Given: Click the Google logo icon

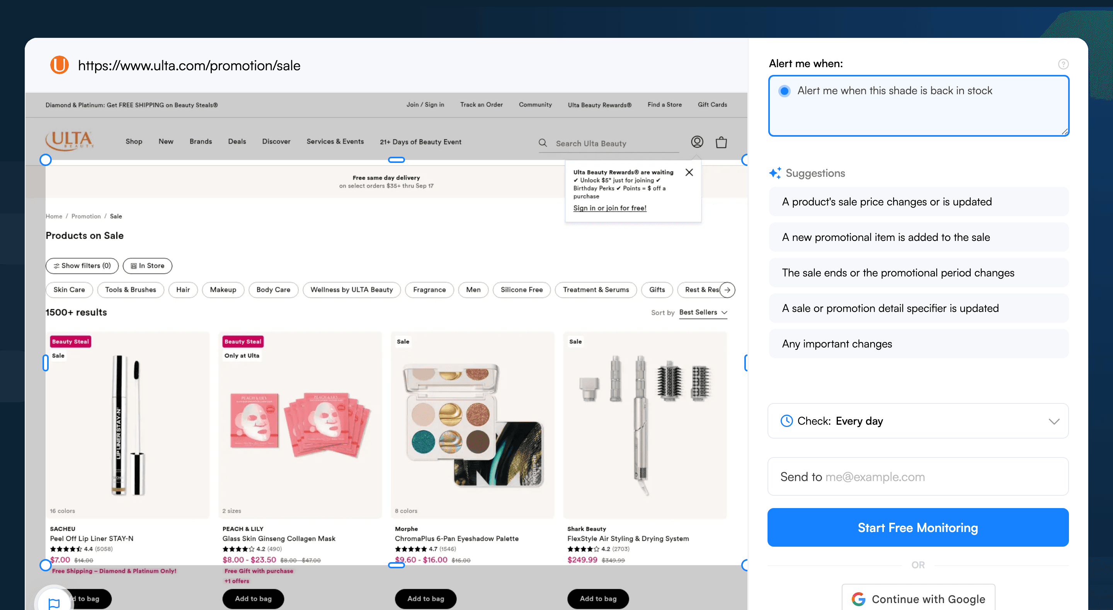Looking at the screenshot, I should (x=858, y=599).
